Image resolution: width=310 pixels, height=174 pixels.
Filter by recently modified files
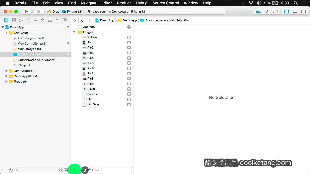coord(61,170)
